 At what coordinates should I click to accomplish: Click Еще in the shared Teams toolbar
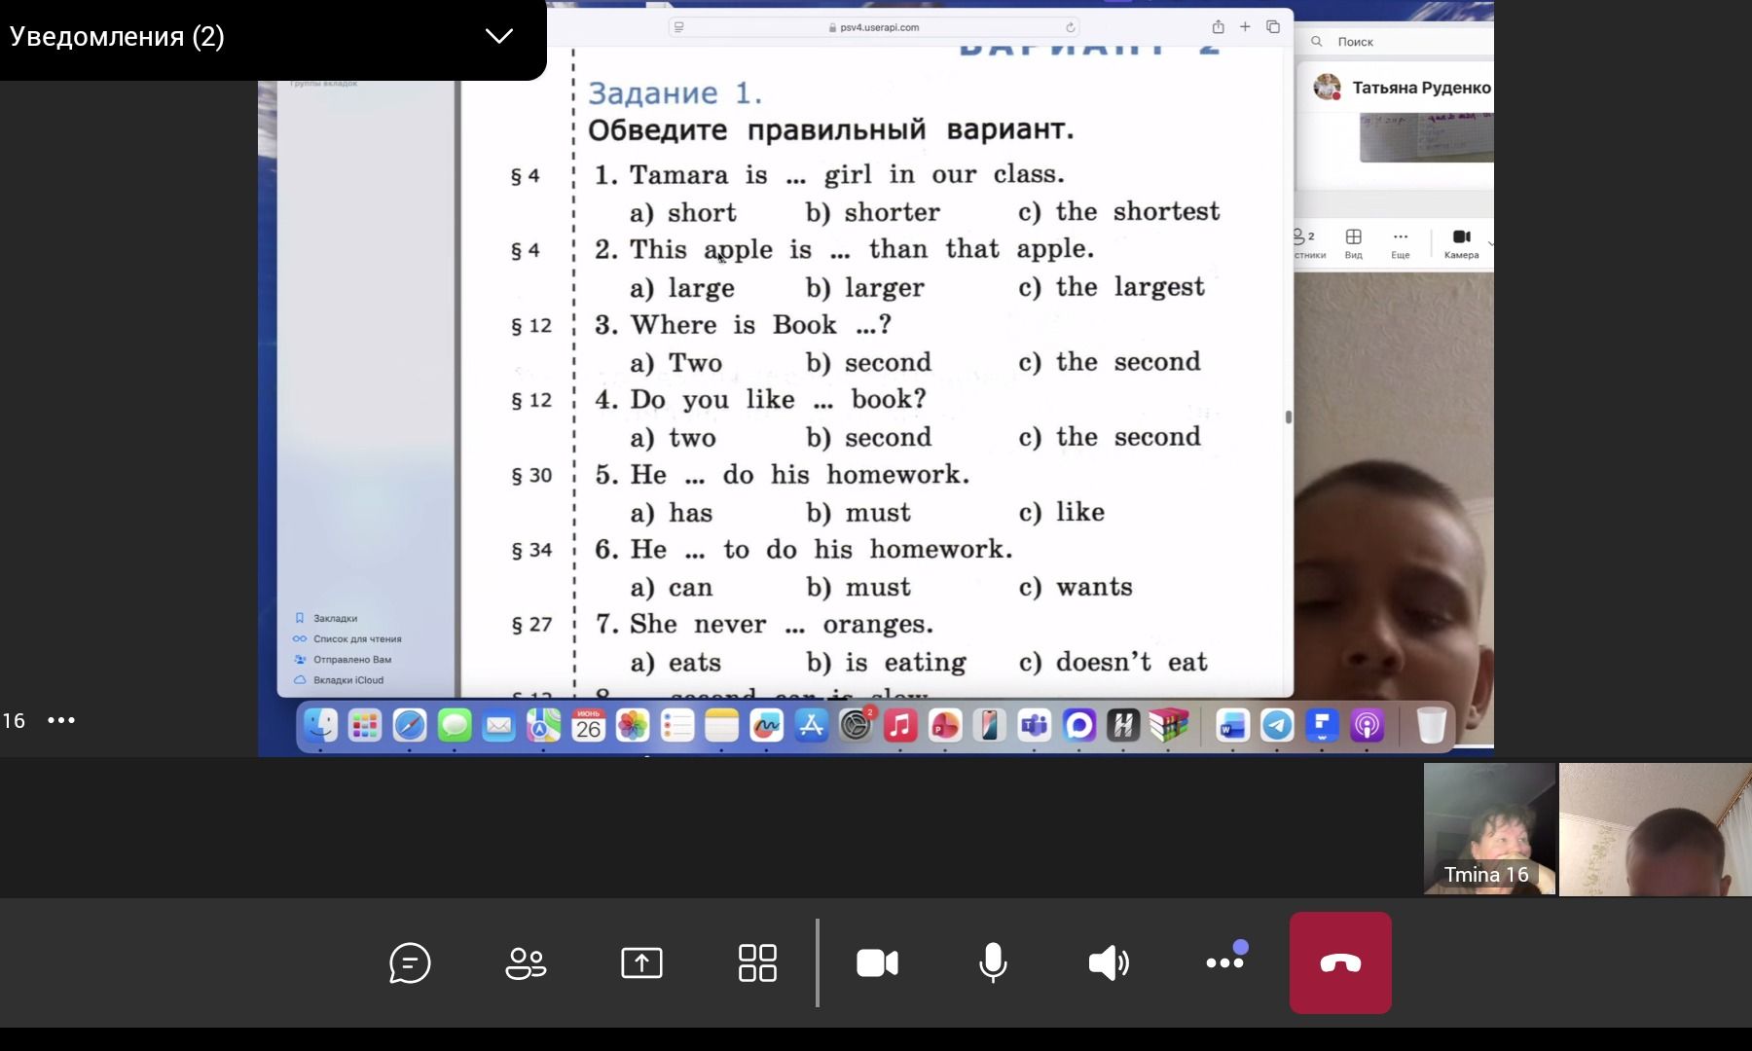[1401, 243]
